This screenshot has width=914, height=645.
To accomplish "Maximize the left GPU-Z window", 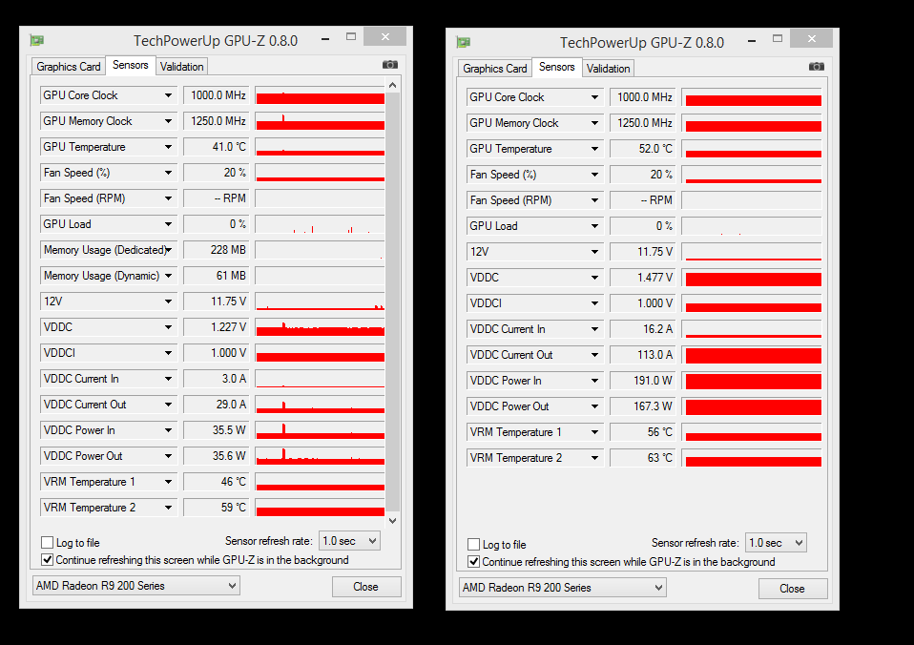I will [351, 37].
